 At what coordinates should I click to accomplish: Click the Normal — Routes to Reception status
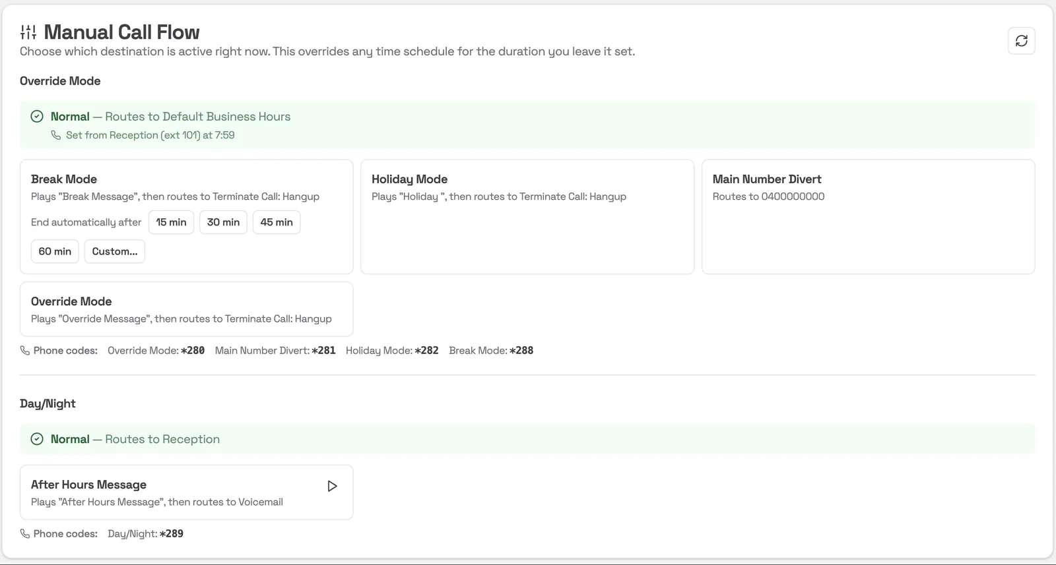click(135, 439)
